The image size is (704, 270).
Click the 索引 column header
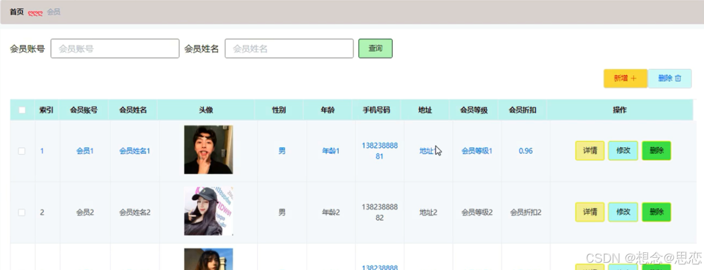click(46, 110)
